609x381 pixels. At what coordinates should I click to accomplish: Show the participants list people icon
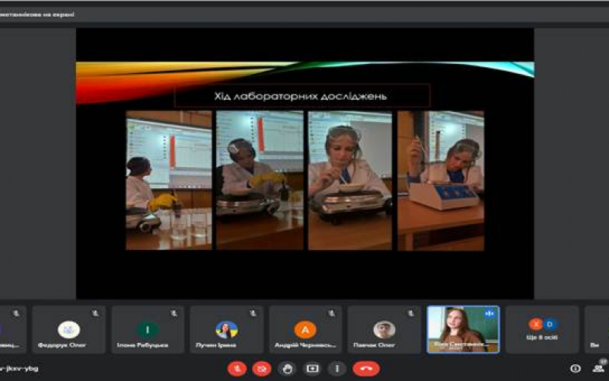(x=598, y=368)
